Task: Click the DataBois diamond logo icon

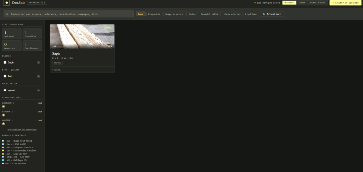Action: click(7, 3)
